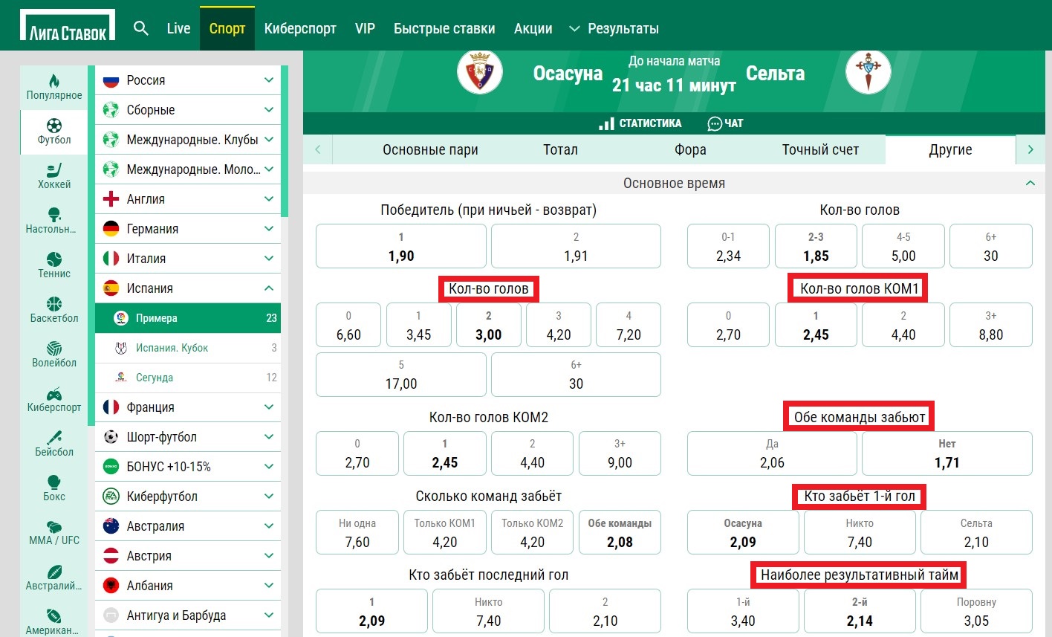This screenshot has width=1052, height=637.
Task: Open match Статистика bar-chart icon
Action: 606,123
